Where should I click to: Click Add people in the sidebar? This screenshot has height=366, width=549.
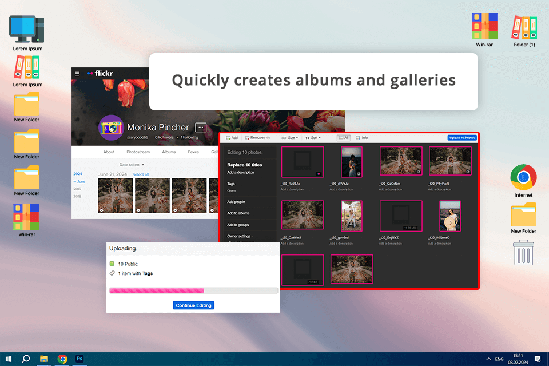236,202
